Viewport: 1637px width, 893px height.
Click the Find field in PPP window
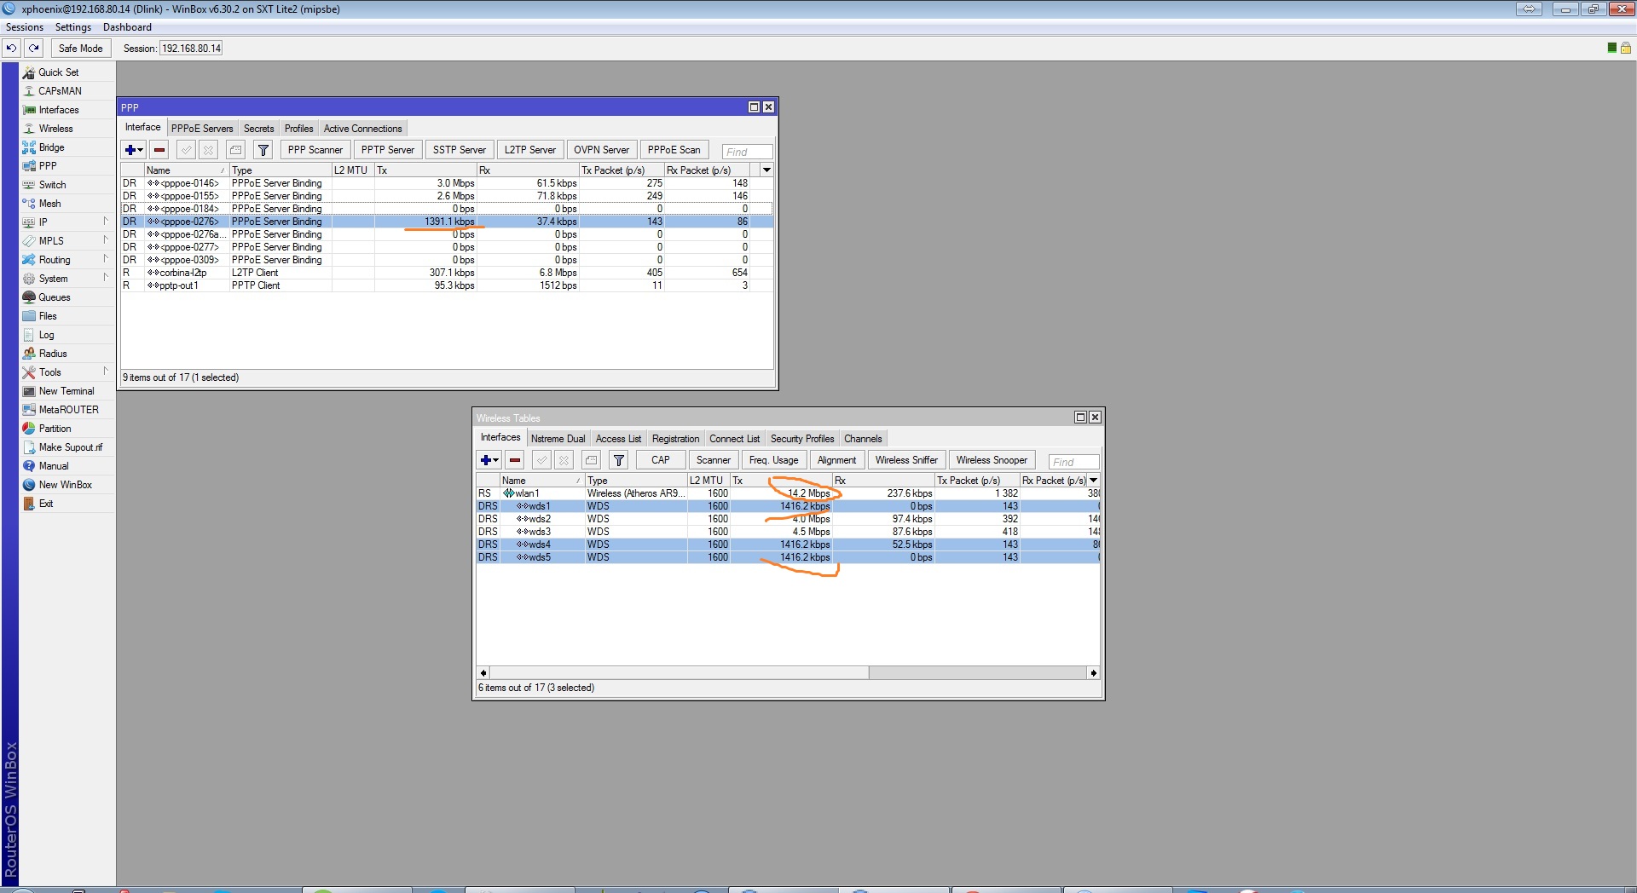(x=747, y=152)
